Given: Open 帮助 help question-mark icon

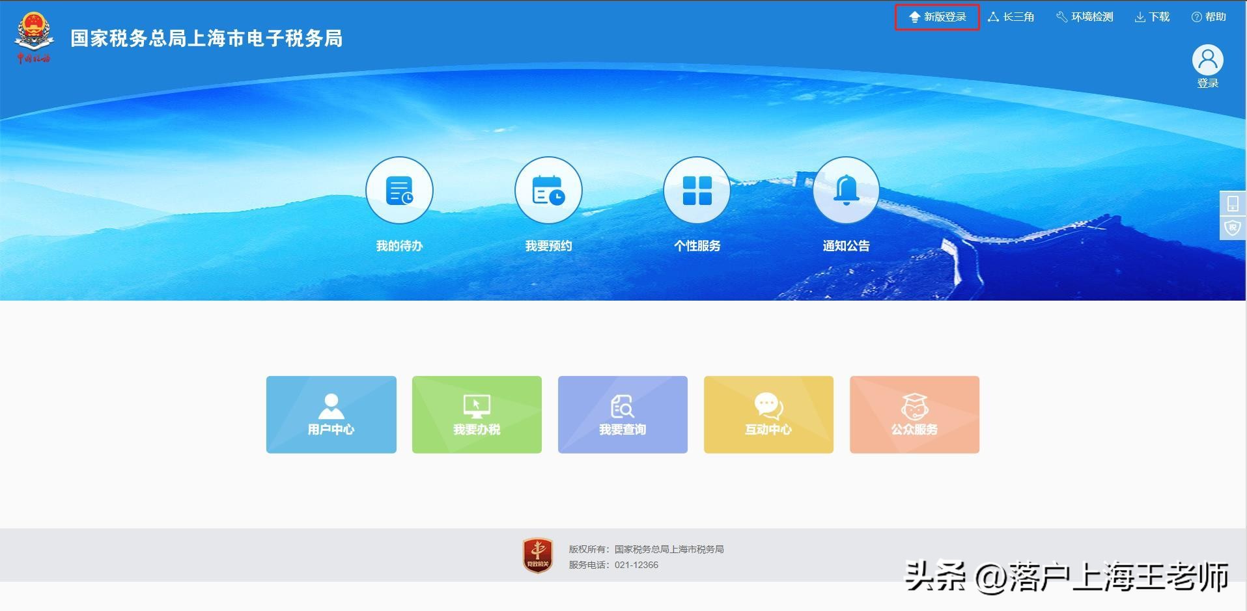Looking at the screenshot, I should [1208, 16].
